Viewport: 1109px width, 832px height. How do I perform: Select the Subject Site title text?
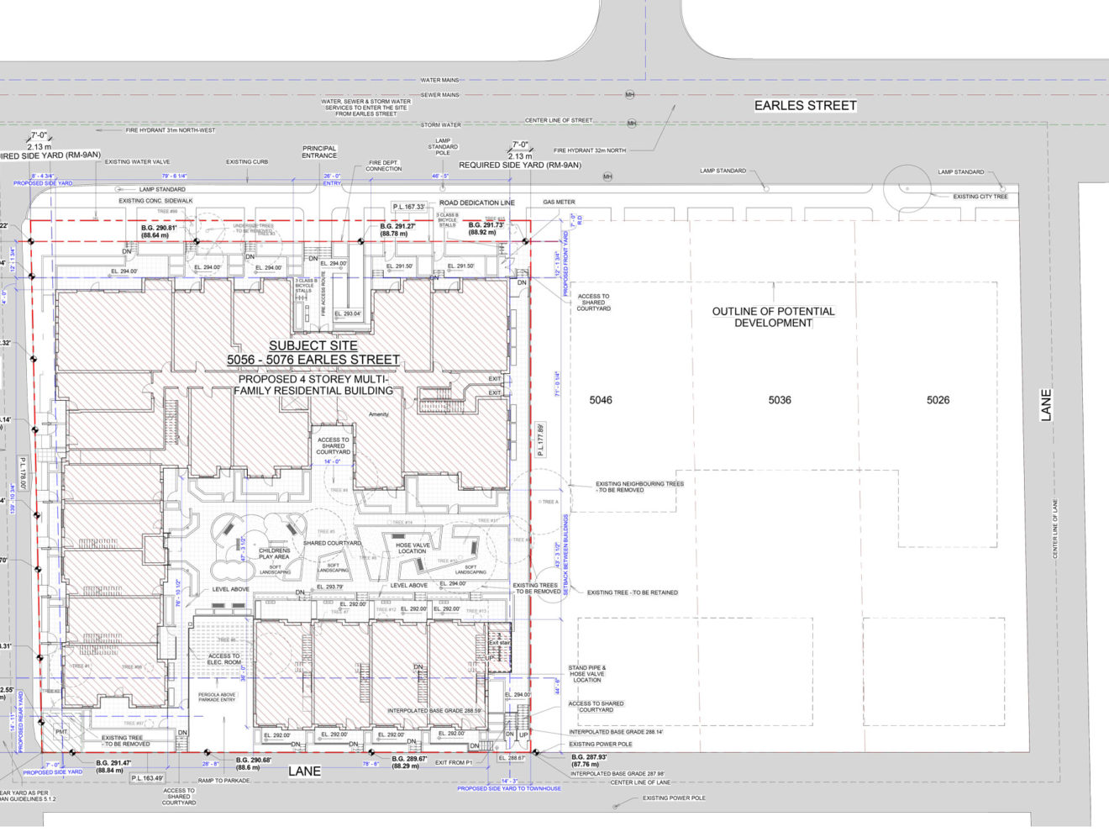(x=313, y=352)
